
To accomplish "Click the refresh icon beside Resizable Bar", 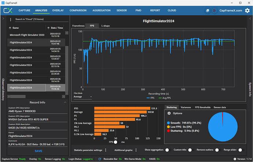I will point(100,159).
